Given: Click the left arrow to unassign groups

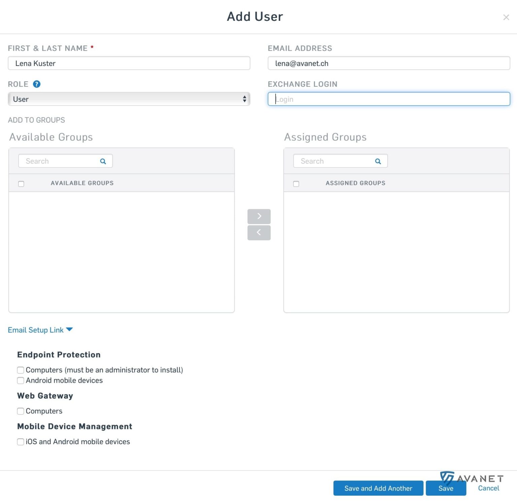Looking at the screenshot, I should [x=259, y=232].
